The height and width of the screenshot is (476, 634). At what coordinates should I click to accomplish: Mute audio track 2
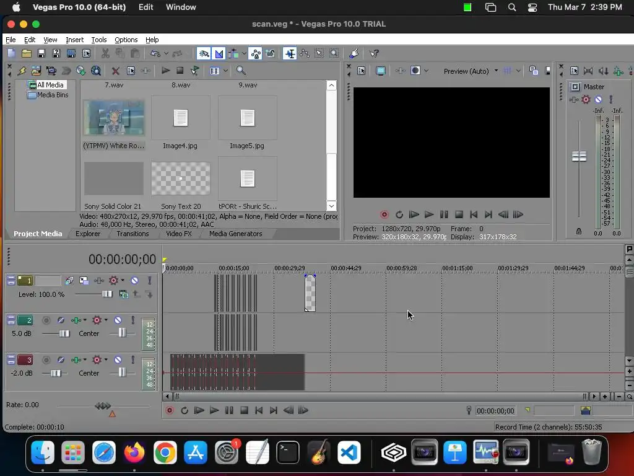point(118,320)
